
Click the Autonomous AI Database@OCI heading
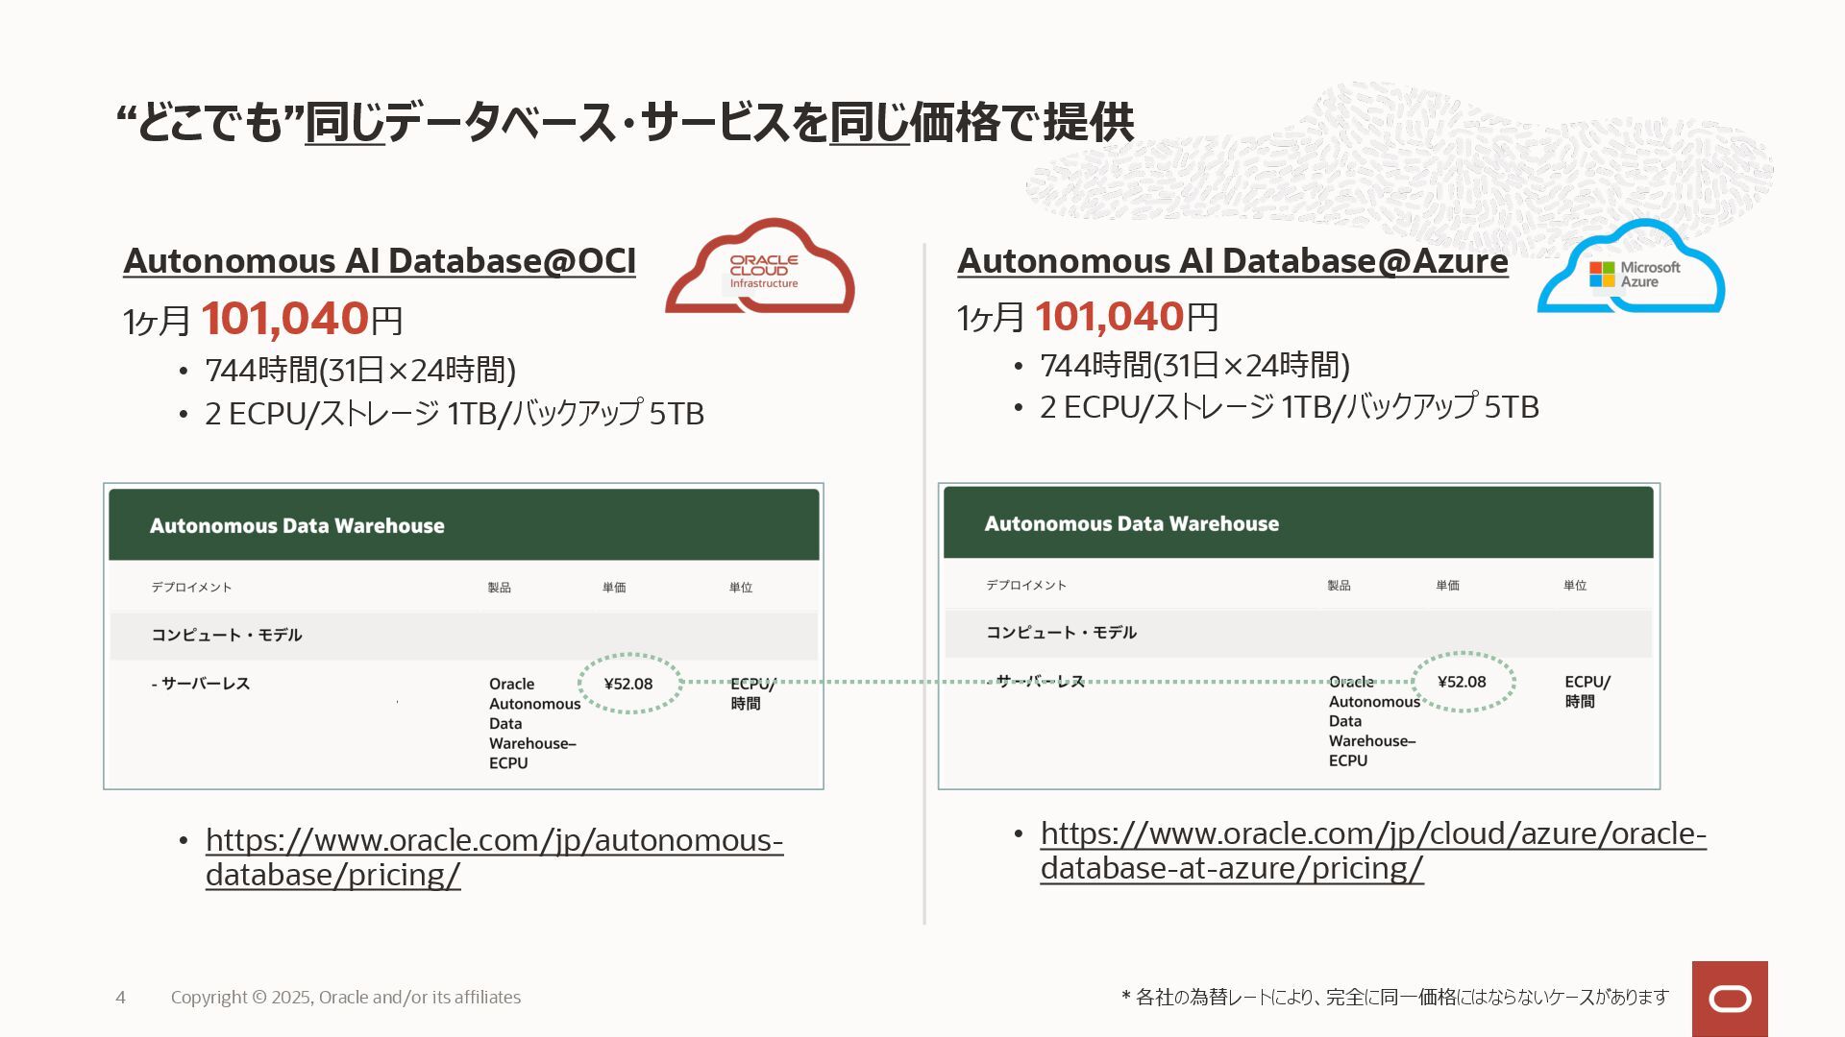[x=380, y=261]
